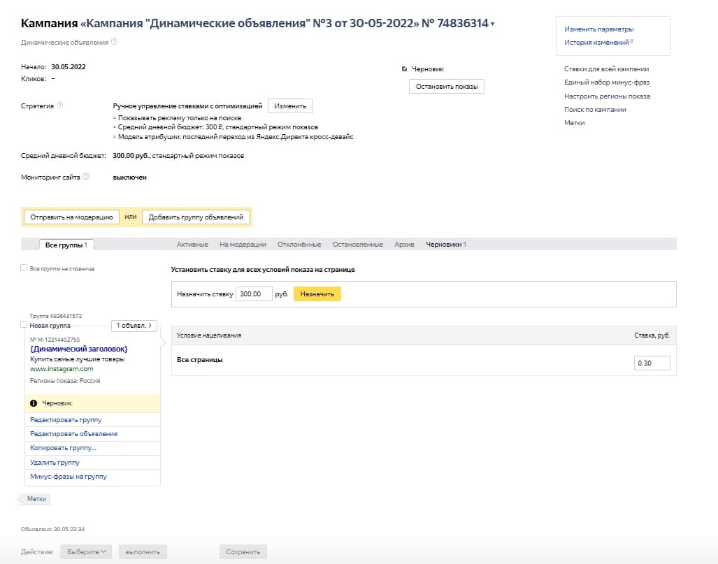Image resolution: width=718 pixels, height=564 pixels.
Task: Click the info icon next to «Черновик» status
Action: (34, 402)
